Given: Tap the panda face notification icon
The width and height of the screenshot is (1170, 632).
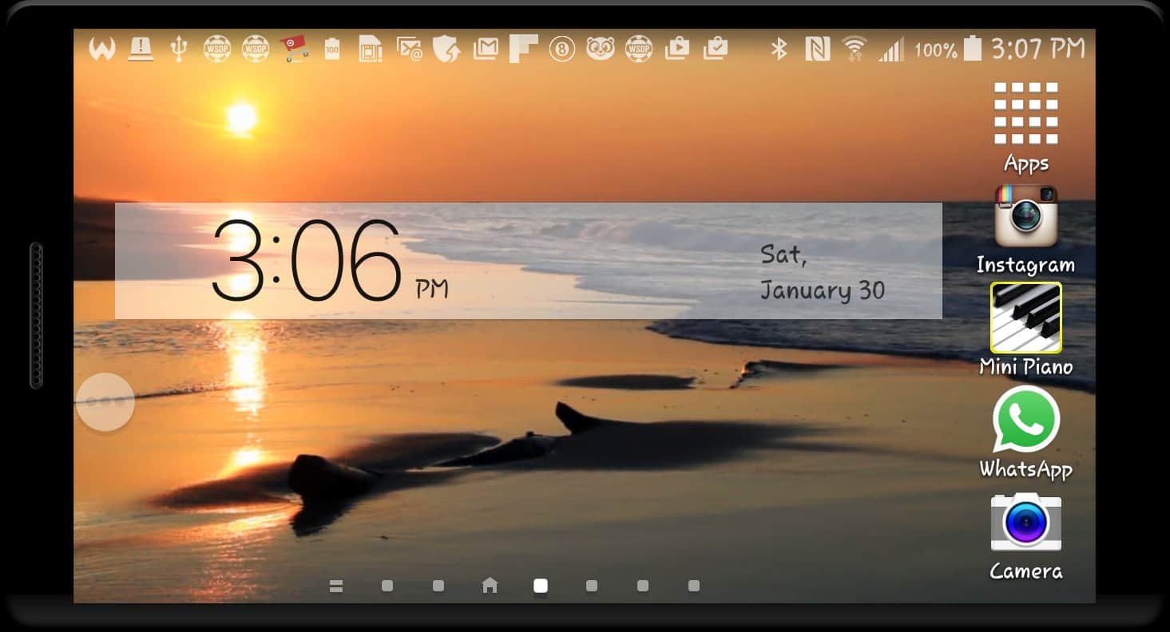Looking at the screenshot, I should click(x=600, y=49).
